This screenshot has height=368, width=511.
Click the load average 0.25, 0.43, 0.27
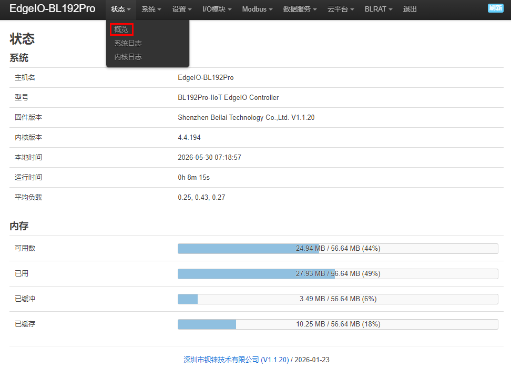click(x=201, y=197)
